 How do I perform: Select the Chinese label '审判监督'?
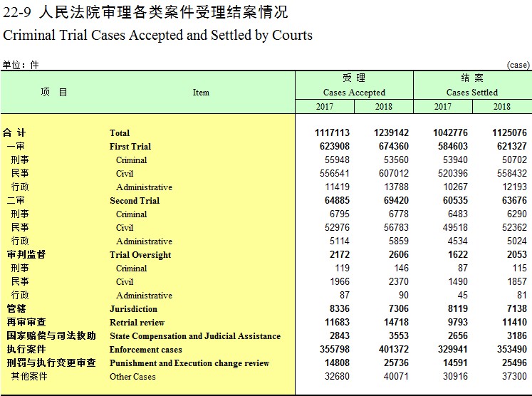pos(26,254)
